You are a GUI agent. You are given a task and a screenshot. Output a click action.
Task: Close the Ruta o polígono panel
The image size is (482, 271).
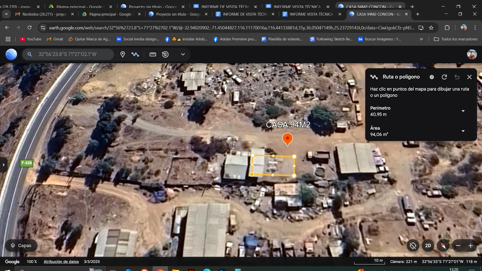pyautogui.click(x=469, y=77)
